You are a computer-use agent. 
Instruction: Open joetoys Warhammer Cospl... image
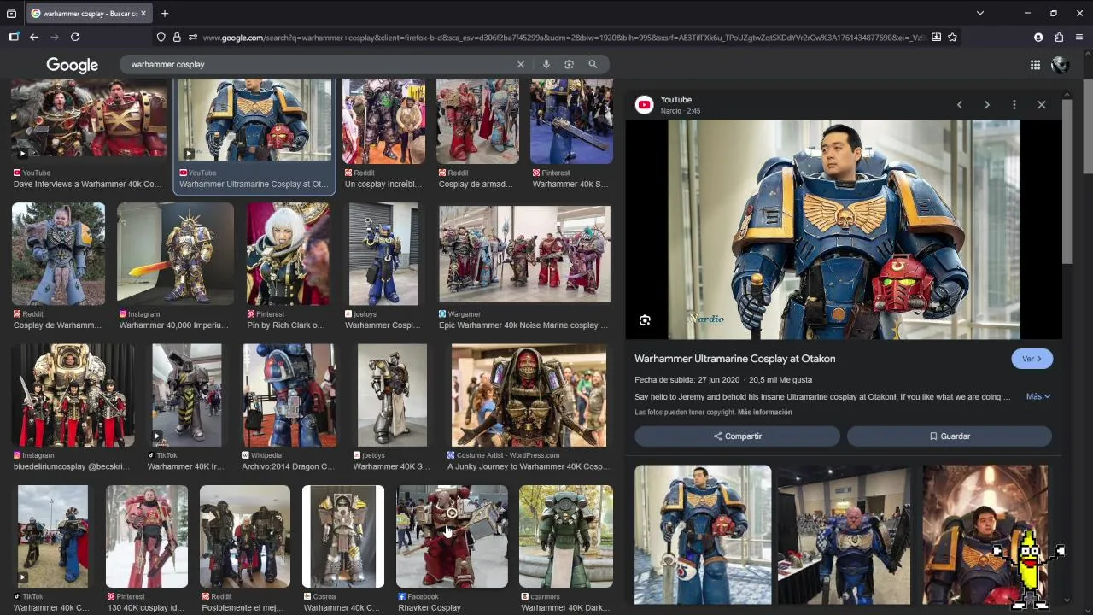pos(383,254)
